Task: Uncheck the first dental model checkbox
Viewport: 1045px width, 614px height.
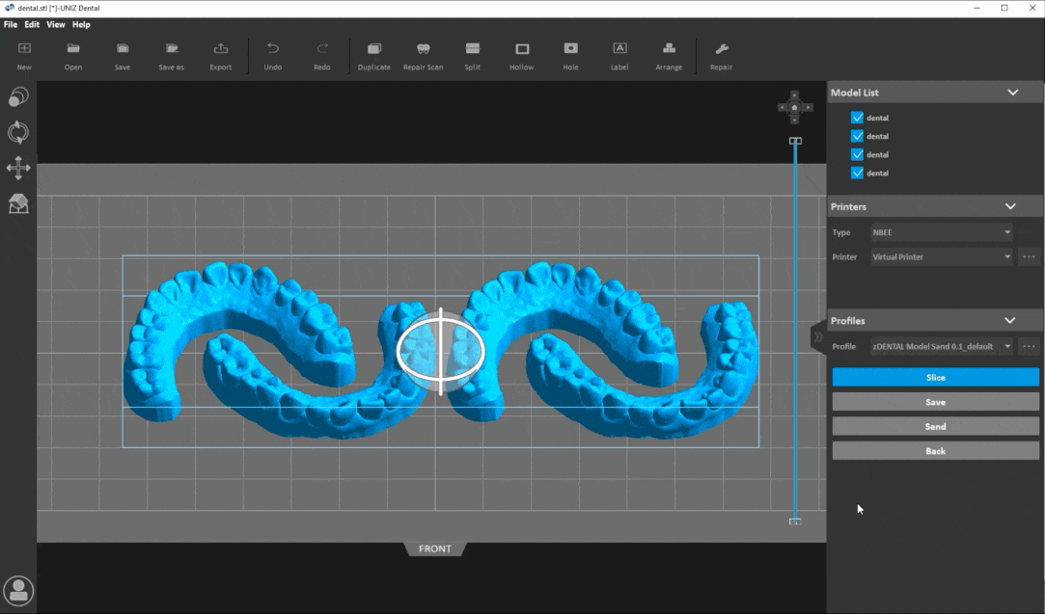Action: point(857,118)
